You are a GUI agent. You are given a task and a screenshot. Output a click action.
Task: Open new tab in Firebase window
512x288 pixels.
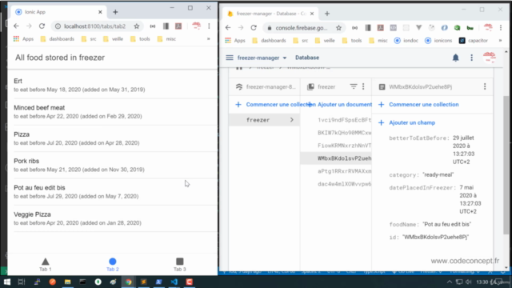[x=327, y=14]
